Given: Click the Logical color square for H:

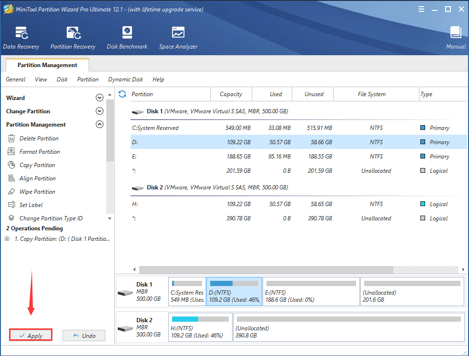Looking at the screenshot, I should 423,204.
